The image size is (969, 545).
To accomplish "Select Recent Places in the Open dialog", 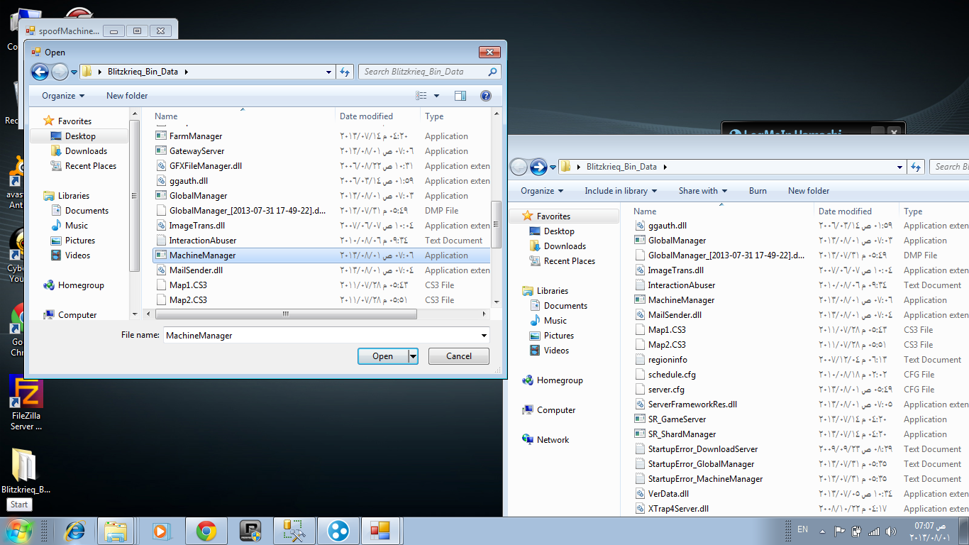I will point(91,166).
